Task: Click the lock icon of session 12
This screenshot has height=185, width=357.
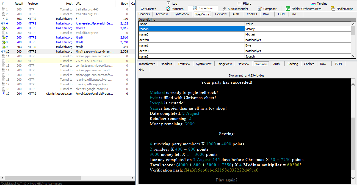Action: click(3, 61)
